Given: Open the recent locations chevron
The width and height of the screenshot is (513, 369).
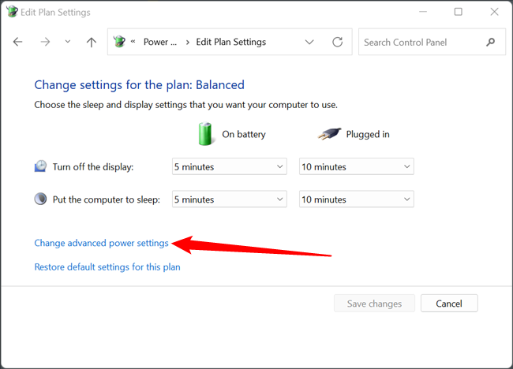Looking at the screenshot, I should [68, 42].
